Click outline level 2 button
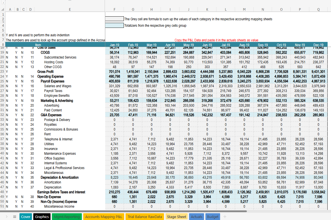This screenshot has height=220, width=331. pyautogui.click(x=3, y=3)
